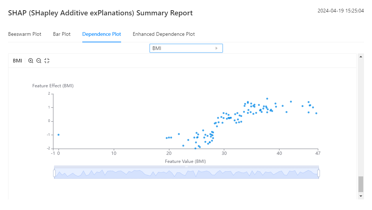Click the SHAP Summary Report heading
Viewport: 372px width, 210px height.
point(100,13)
